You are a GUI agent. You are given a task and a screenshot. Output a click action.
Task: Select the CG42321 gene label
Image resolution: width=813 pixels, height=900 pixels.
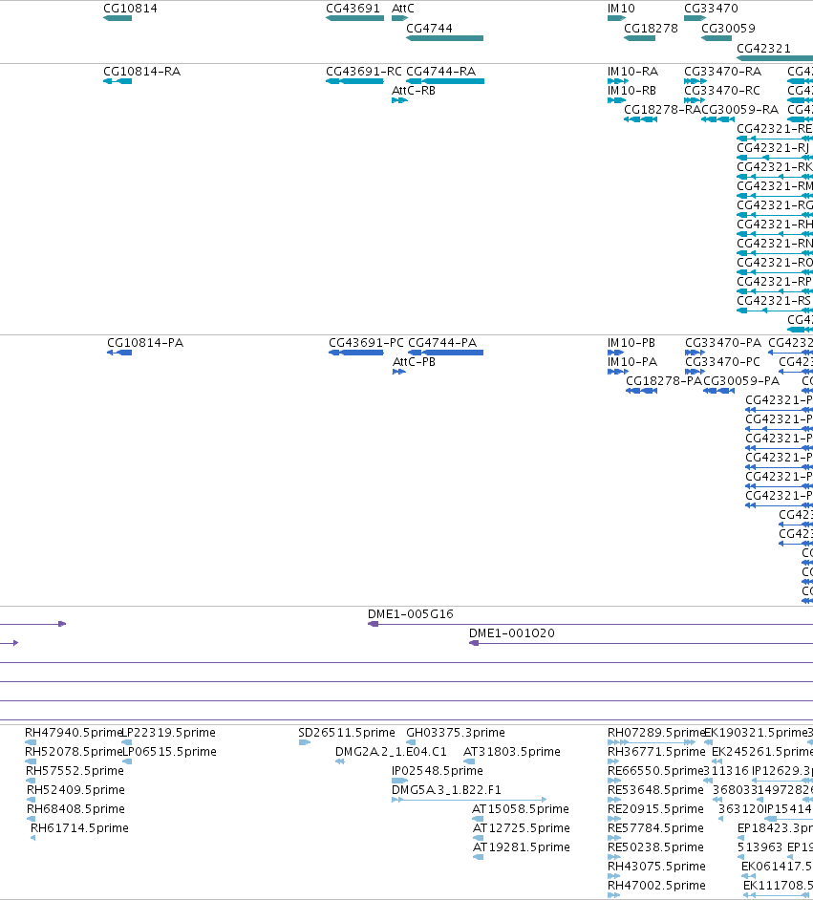(x=763, y=49)
